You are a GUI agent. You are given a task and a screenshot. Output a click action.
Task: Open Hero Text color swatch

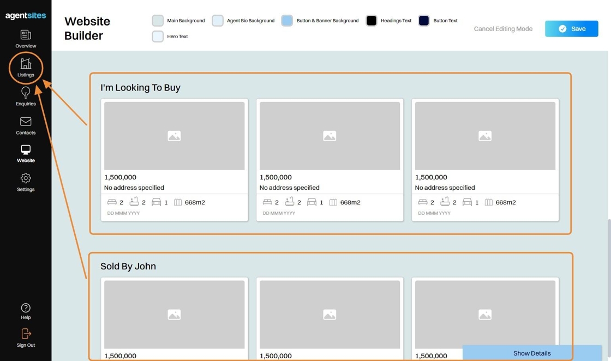[158, 36]
